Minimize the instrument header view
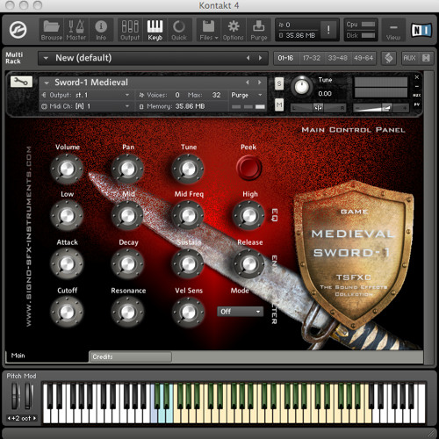This screenshot has width=439, height=439. point(417,86)
